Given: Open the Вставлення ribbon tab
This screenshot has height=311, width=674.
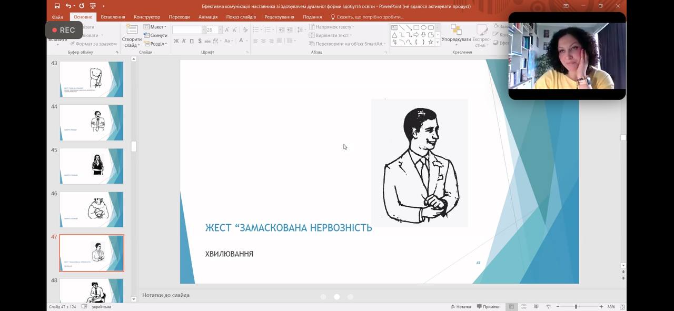Looking at the screenshot, I should click(113, 17).
